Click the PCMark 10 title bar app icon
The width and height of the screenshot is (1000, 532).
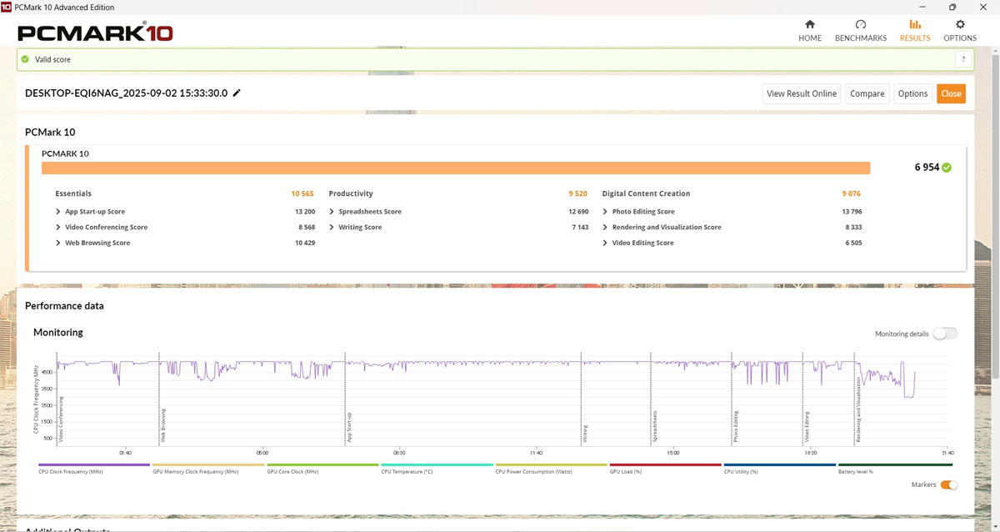(x=7, y=7)
